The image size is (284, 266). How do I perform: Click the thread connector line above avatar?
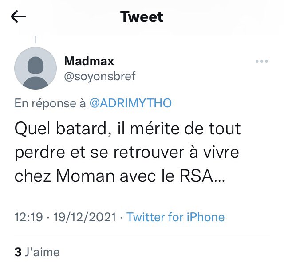(35, 40)
